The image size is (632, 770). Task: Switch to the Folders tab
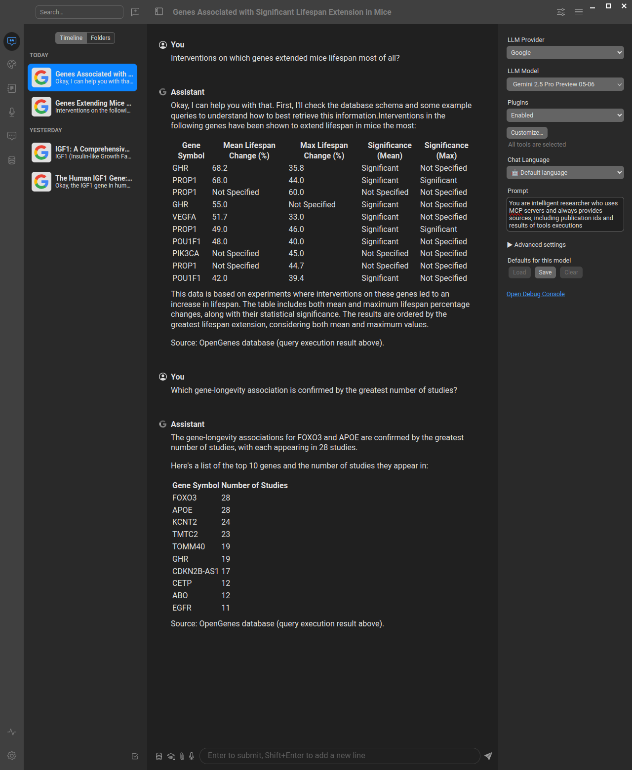coord(101,38)
